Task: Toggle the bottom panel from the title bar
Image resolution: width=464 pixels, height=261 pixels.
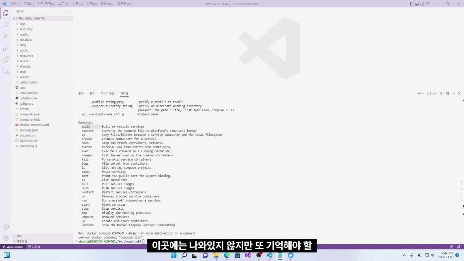Action: point(417,4)
